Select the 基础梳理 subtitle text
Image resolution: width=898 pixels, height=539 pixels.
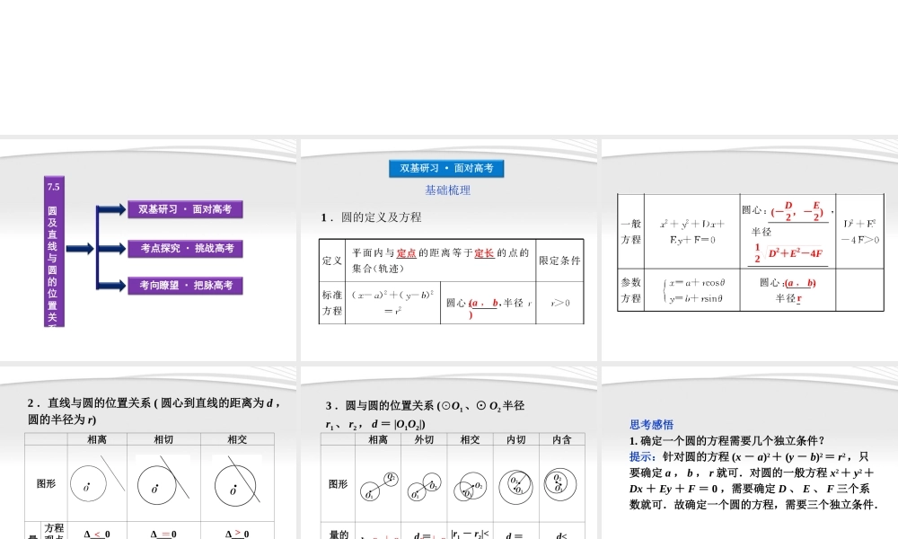point(447,190)
